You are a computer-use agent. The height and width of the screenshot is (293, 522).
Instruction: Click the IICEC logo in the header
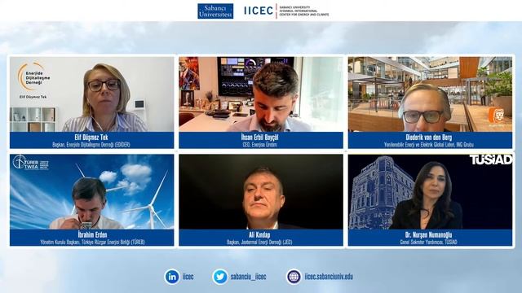tap(259, 11)
